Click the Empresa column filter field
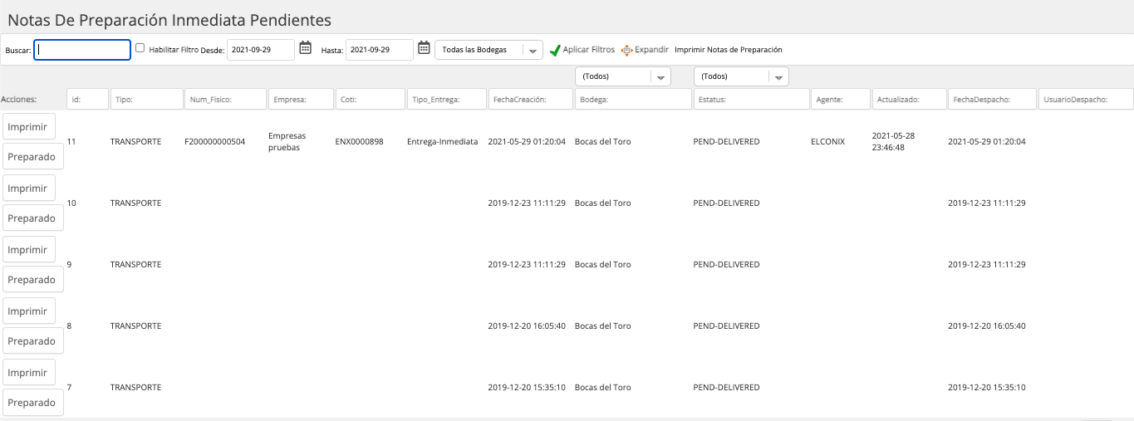The height and width of the screenshot is (421, 1134). [x=301, y=99]
